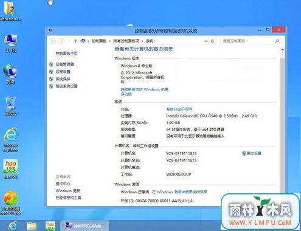This screenshot has height=231, width=301.
Task: Click 控制面板 breadcrumb in address bar
Action: pyautogui.click(x=99, y=41)
